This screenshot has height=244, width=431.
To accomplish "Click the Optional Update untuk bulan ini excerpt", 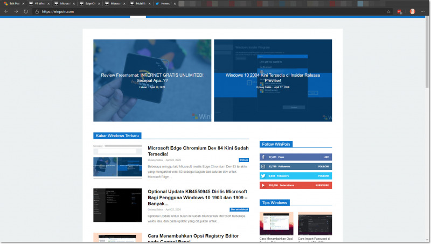I will click(x=197, y=219).
